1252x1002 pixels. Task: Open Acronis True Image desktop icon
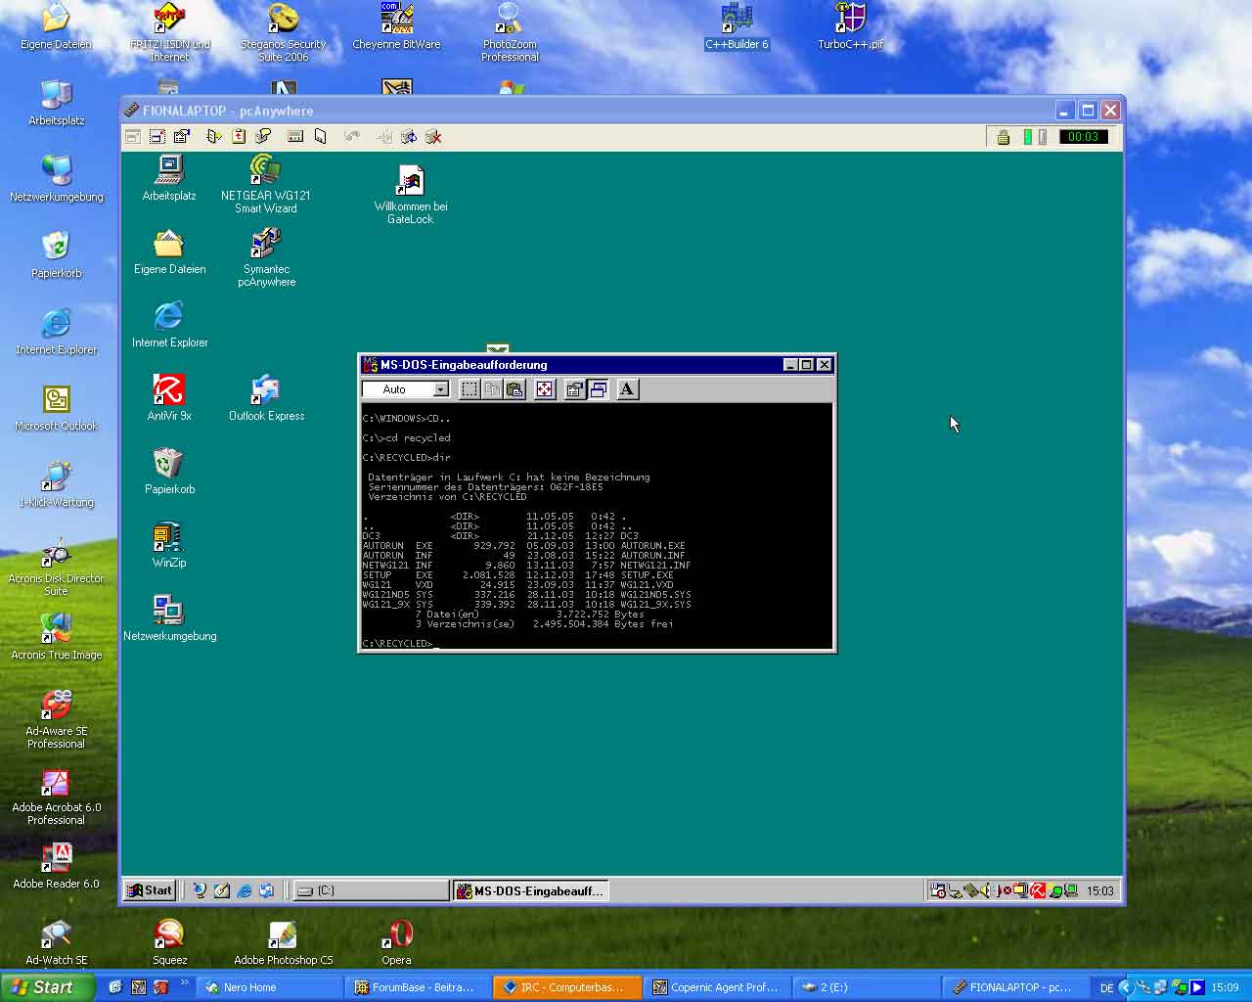click(56, 636)
